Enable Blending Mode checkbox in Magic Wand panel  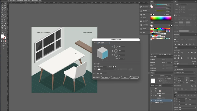(x=151, y=70)
